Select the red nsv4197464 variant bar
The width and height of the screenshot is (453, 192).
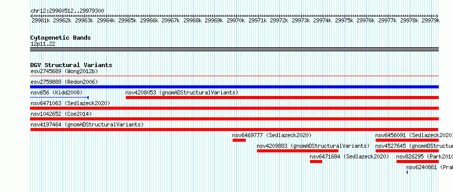click(x=234, y=130)
